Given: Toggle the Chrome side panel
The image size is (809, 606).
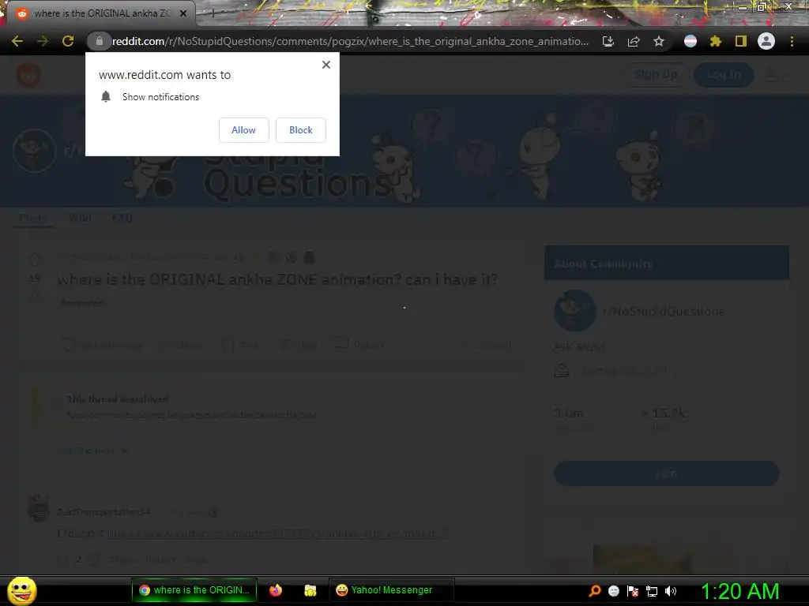Looking at the screenshot, I should tap(741, 41).
